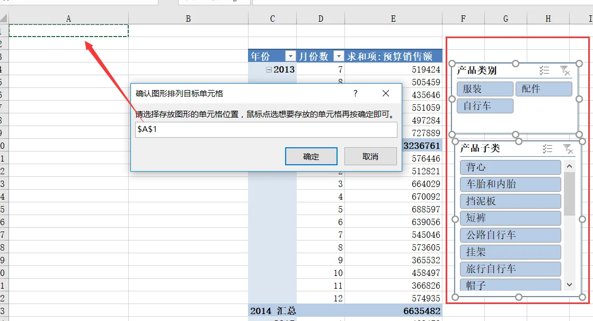The width and height of the screenshot is (593, 321).
Task: Choose 短裤 in the 产品子类 slicer
Action: 510,218
